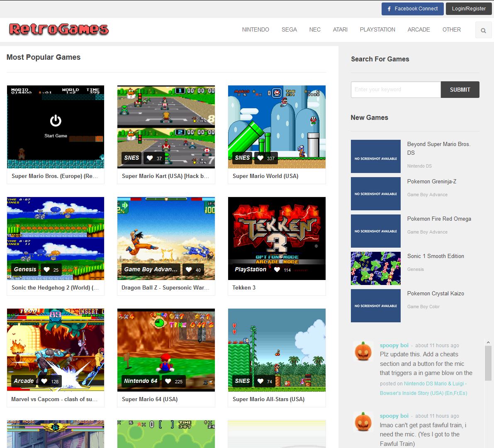Viewport: 494px width, 448px height.
Task: Like Super Mario Kart via heart icon
Action: tap(150, 158)
